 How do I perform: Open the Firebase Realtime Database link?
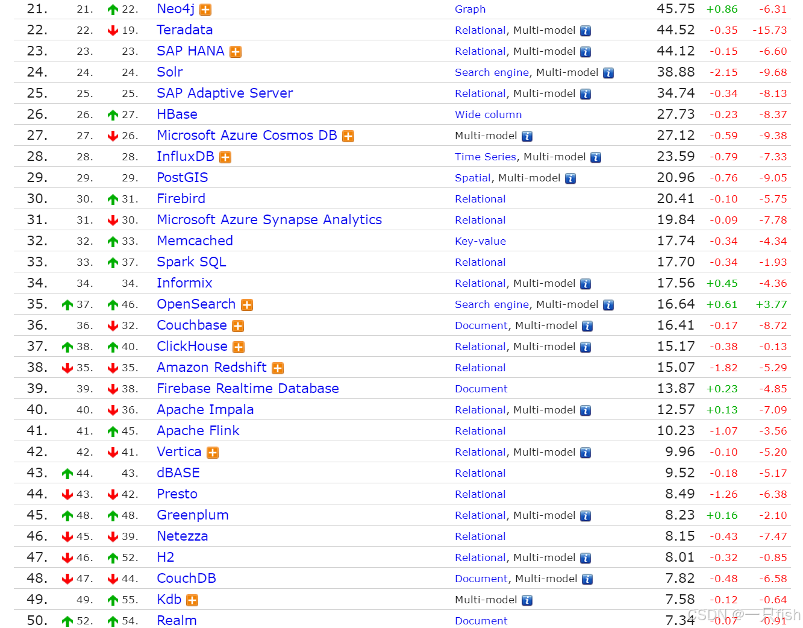(x=248, y=389)
